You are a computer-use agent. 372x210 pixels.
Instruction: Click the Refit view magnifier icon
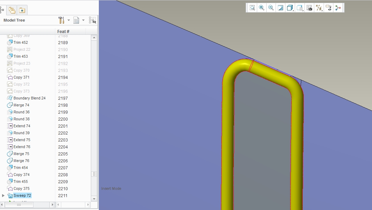252,8
